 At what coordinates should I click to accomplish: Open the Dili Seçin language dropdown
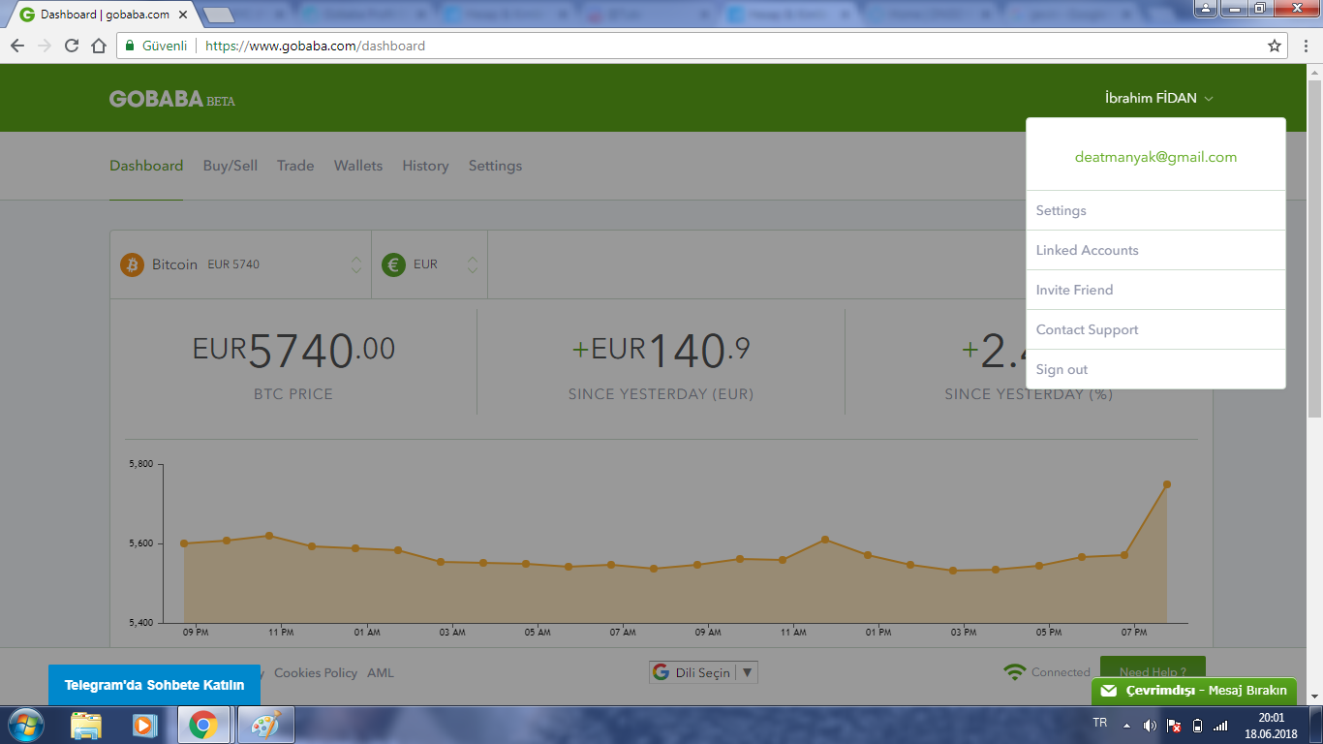click(x=703, y=672)
